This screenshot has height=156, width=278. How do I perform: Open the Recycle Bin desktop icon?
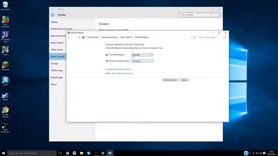coord(5,6)
